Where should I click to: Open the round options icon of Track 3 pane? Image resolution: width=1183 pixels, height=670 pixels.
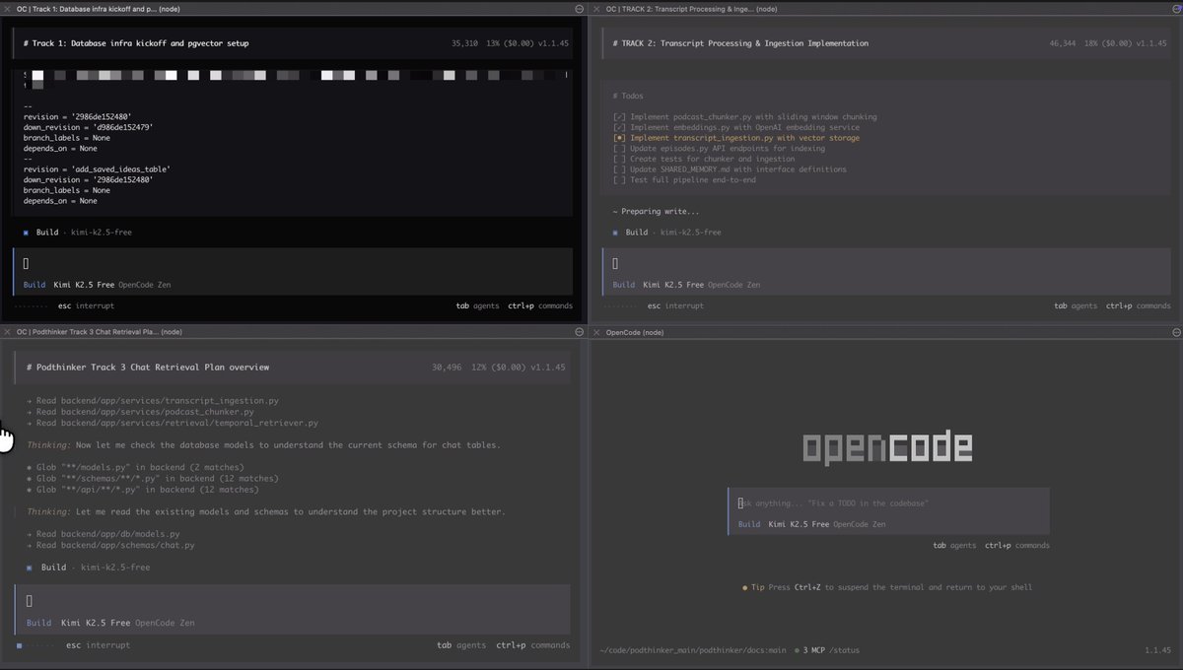580,332
